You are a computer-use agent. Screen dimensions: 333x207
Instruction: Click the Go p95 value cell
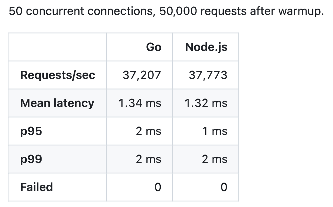(140, 131)
